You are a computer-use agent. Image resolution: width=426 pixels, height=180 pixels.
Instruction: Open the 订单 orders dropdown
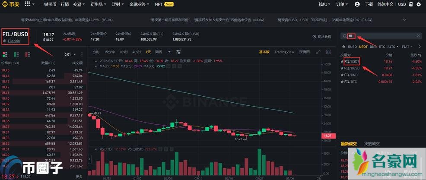tap(342, 4)
